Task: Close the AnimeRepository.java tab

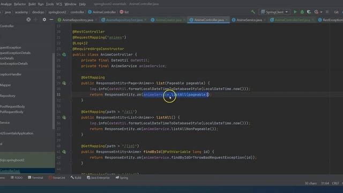Action: coord(96,20)
